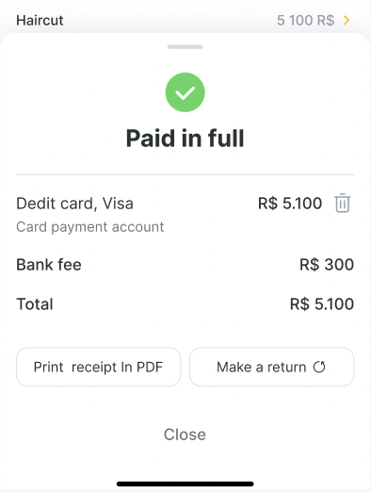Close the payment sheet with Close
Image resolution: width=371 pixels, height=492 pixels.
click(185, 435)
